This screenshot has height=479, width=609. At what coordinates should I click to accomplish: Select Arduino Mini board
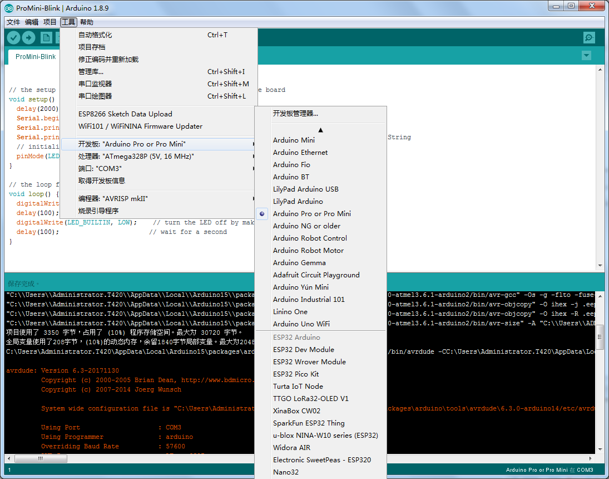coord(321,140)
